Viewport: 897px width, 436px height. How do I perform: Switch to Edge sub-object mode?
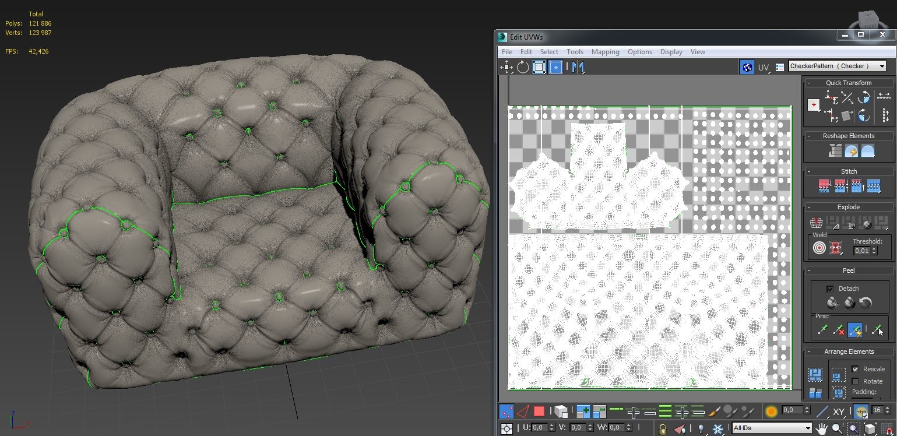click(x=523, y=412)
